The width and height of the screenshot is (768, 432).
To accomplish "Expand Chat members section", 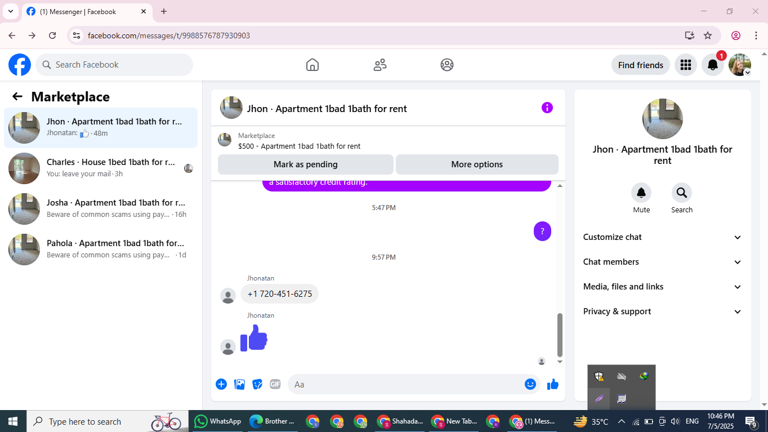I will 663,262.
